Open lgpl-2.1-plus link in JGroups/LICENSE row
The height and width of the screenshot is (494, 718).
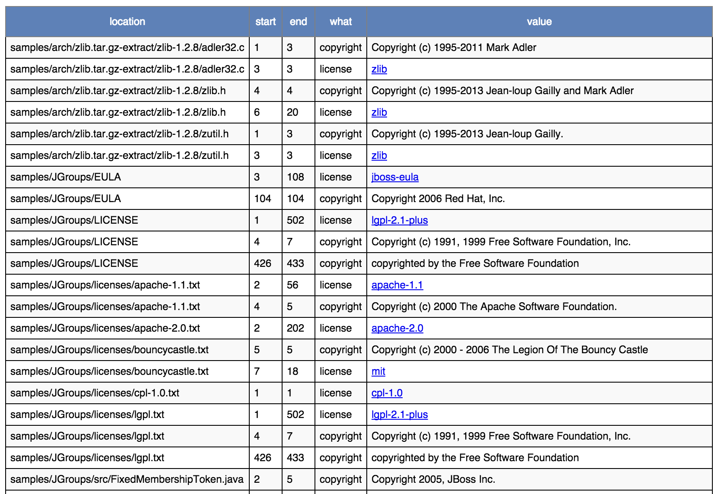(x=400, y=220)
